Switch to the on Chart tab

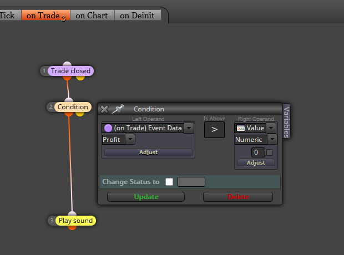tap(92, 16)
